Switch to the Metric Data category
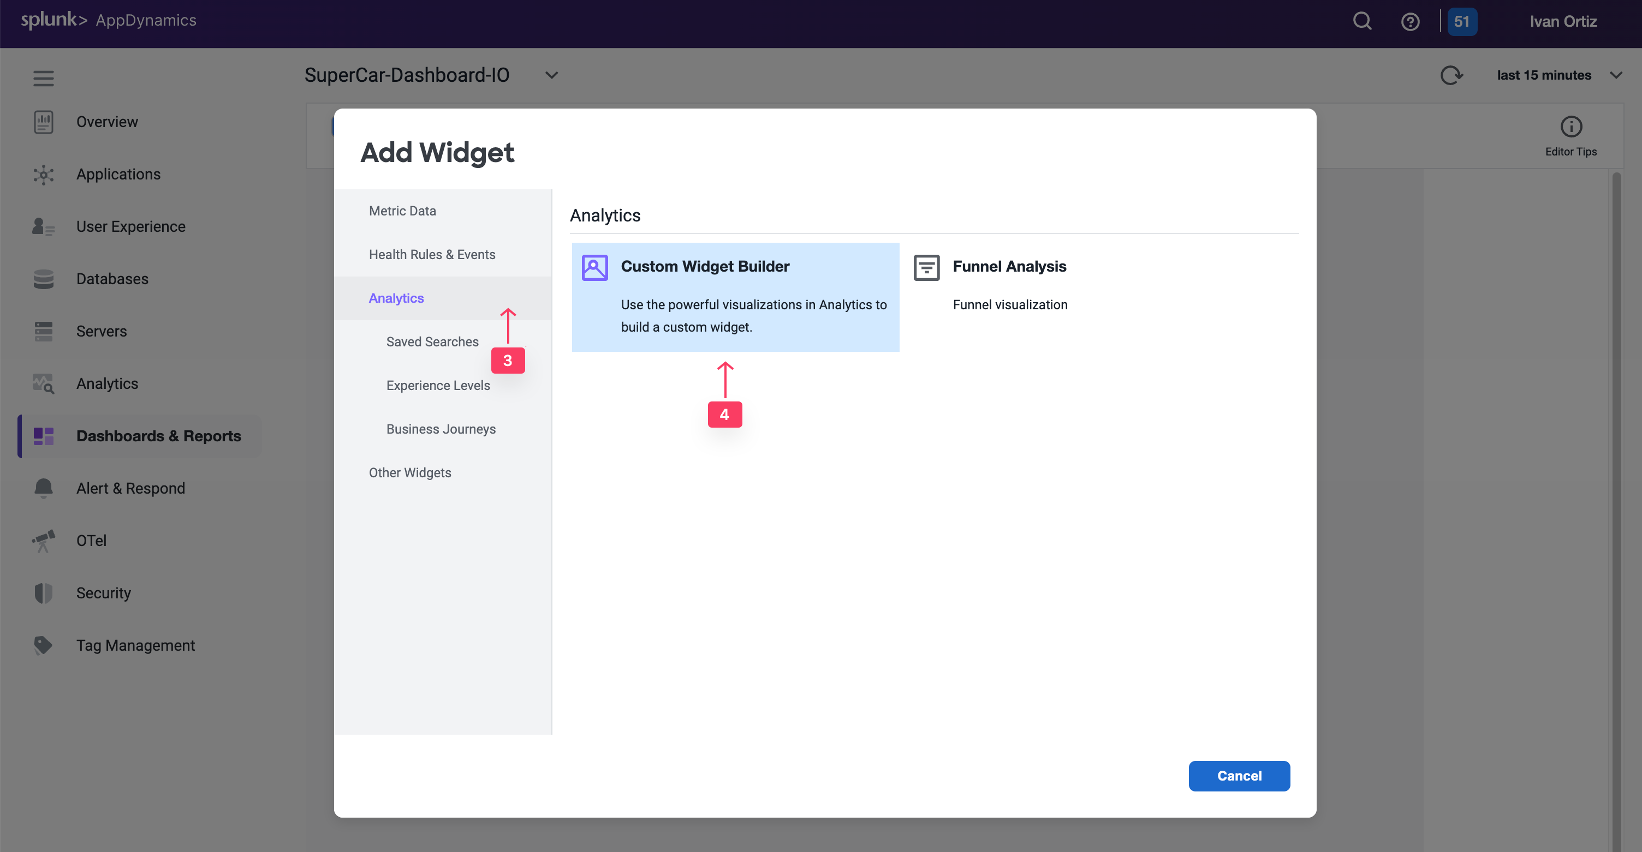 pos(402,210)
